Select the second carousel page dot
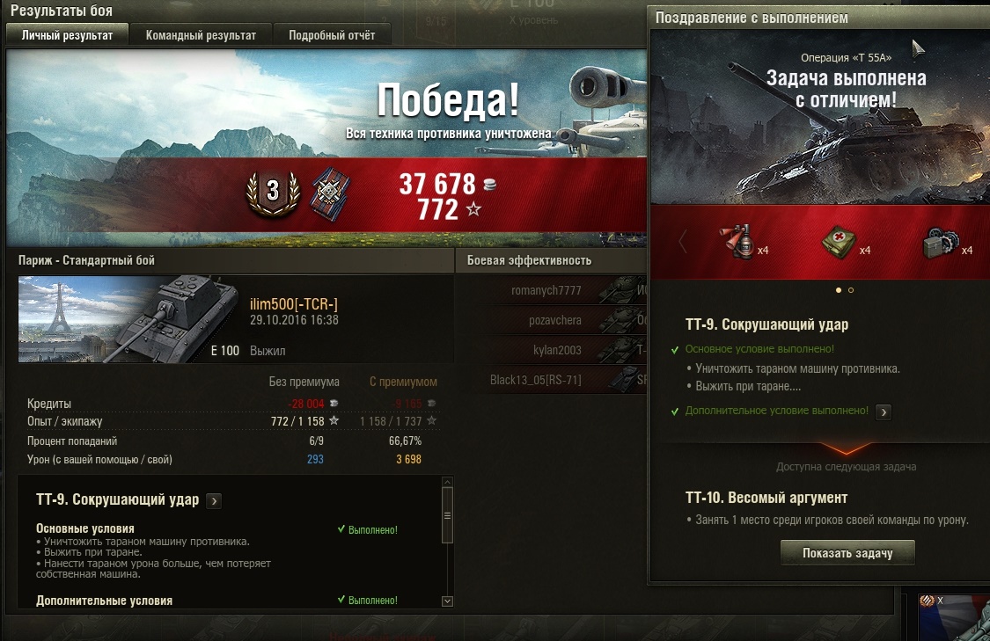The height and width of the screenshot is (641, 990). click(851, 290)
